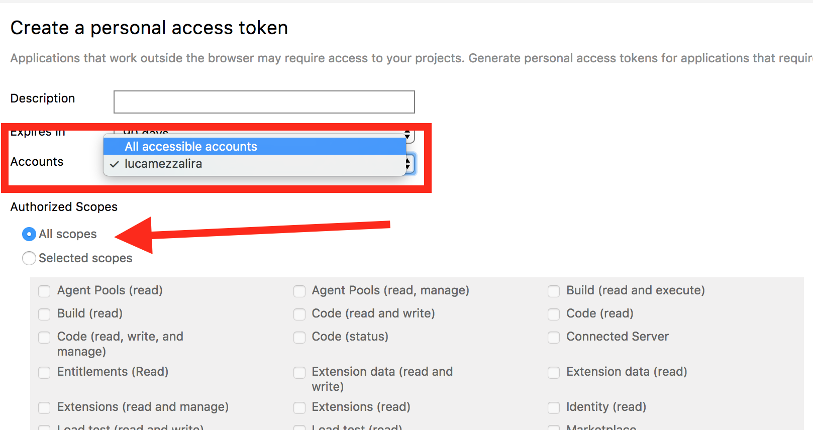Click the Description text input field
Screen dimensions: 813x430
(264, 102)
